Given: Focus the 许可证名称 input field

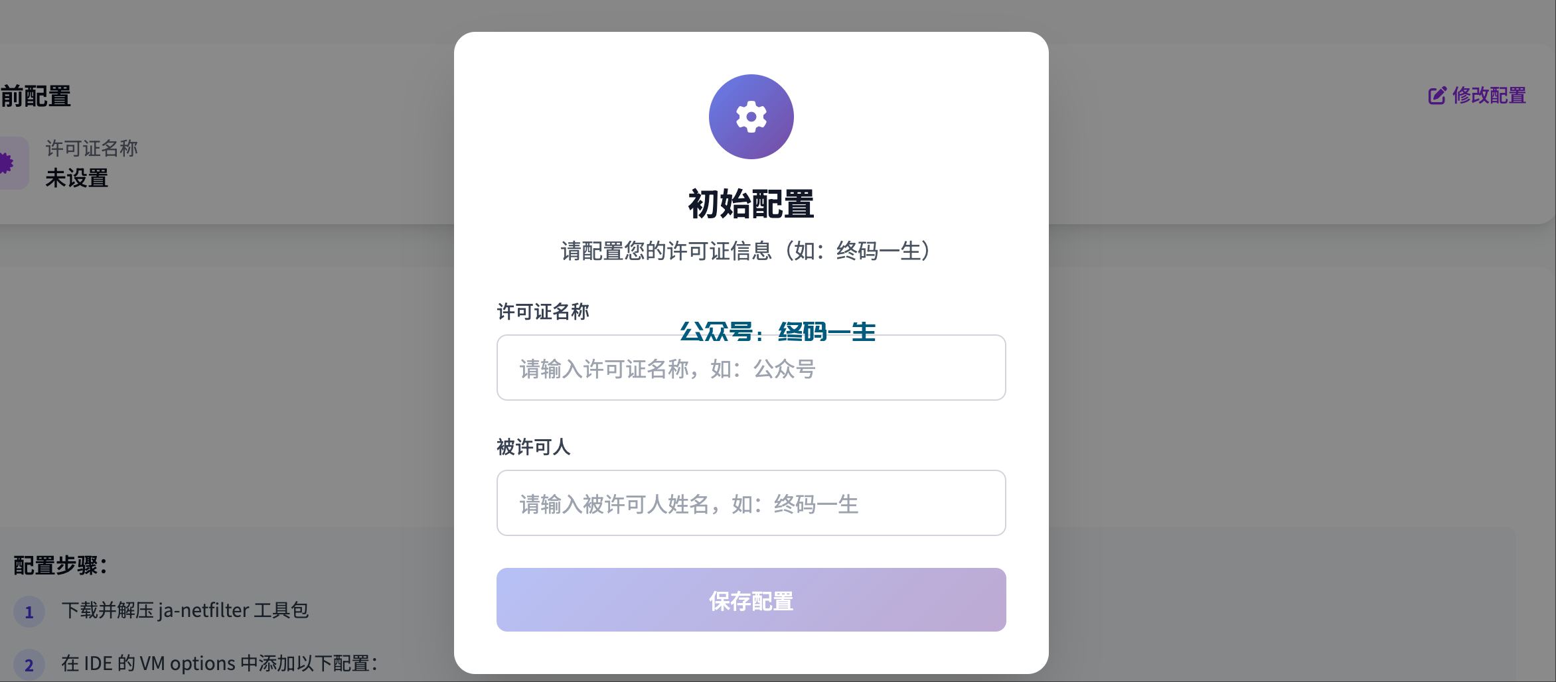Looking at the screenshot, I should coord(751,368).
